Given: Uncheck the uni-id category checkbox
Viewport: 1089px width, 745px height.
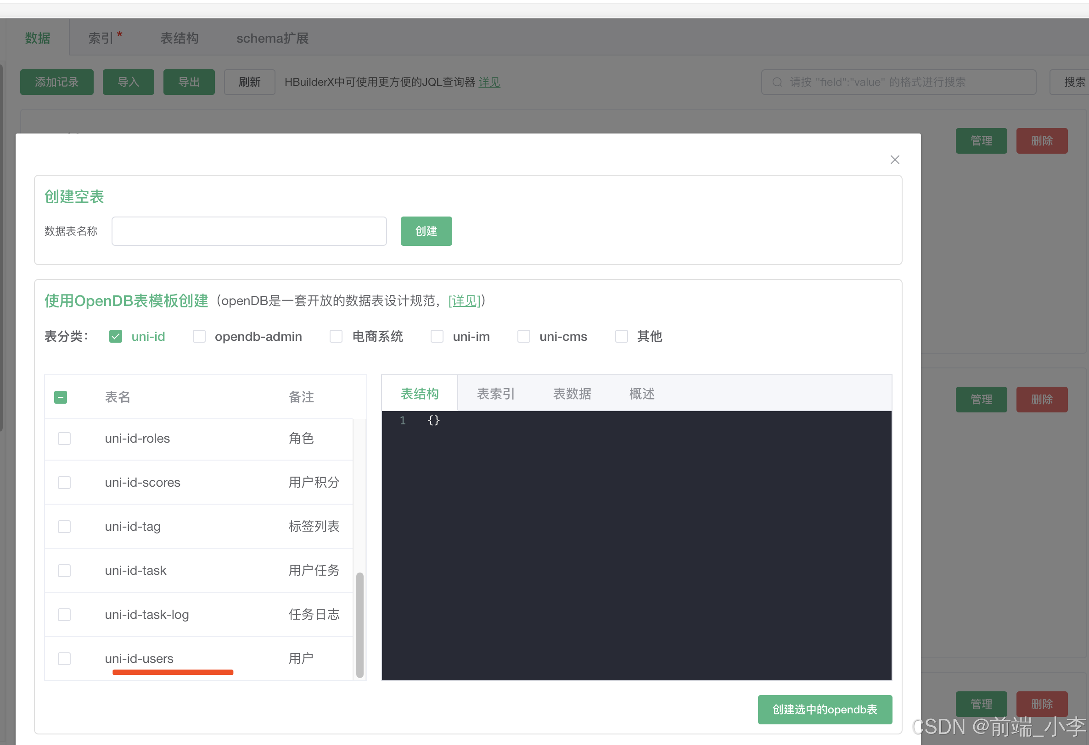Looking at the screenshot, I should (x=115, y=336).
